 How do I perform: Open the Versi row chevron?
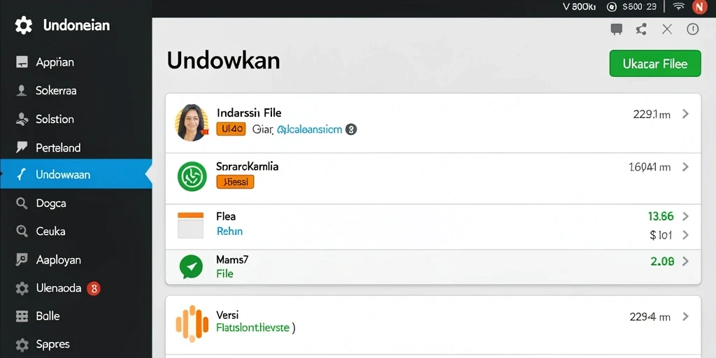[685, 317]
